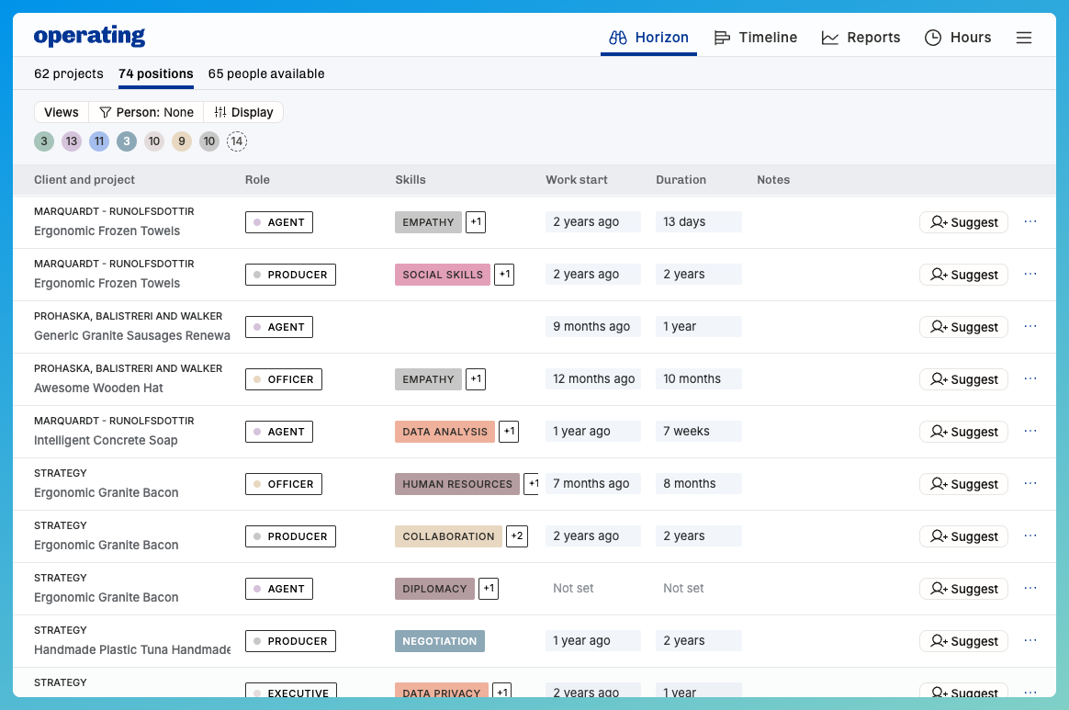The image size is (1069, 710).
Task: Open the Display options dropdown
Action: pos(243,112)
